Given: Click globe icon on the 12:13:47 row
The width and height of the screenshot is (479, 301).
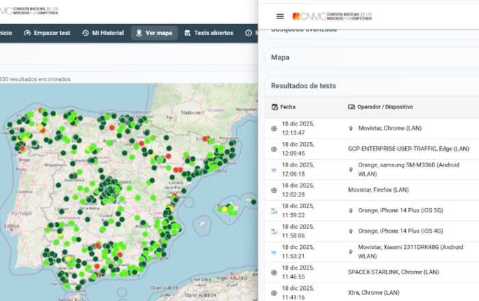Looking at the screenshot, I should coord(274,128).
